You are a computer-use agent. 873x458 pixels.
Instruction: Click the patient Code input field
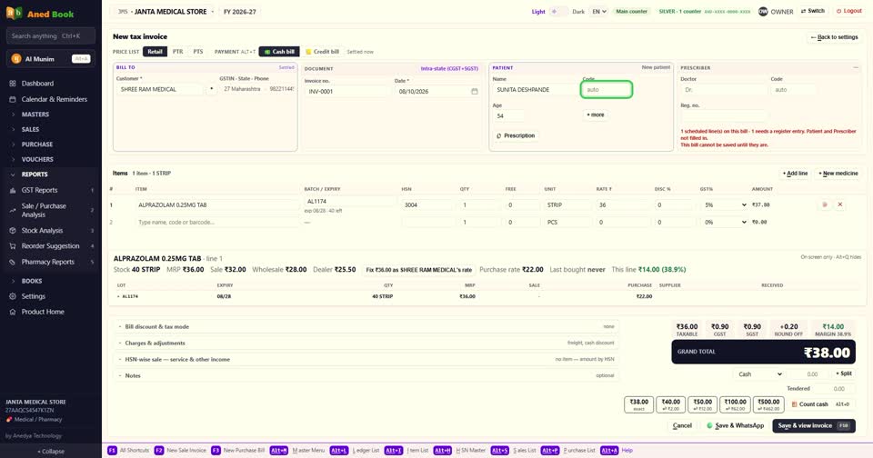[x=607, y=90]
